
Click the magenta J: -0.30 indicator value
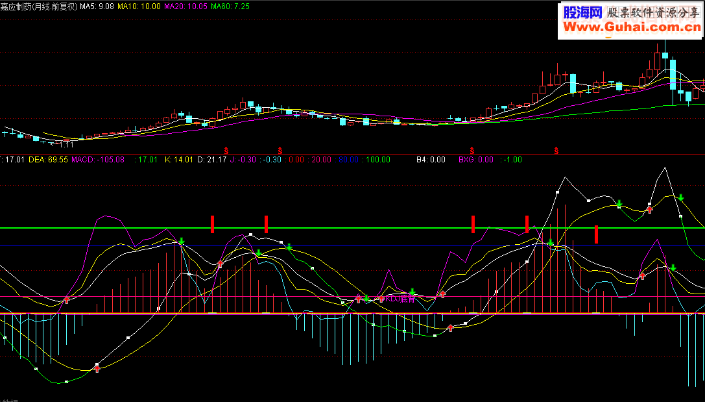[243, 160]
